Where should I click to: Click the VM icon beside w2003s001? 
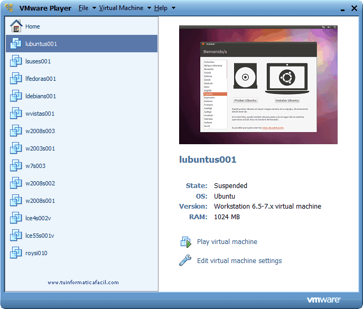coord(16,148)
